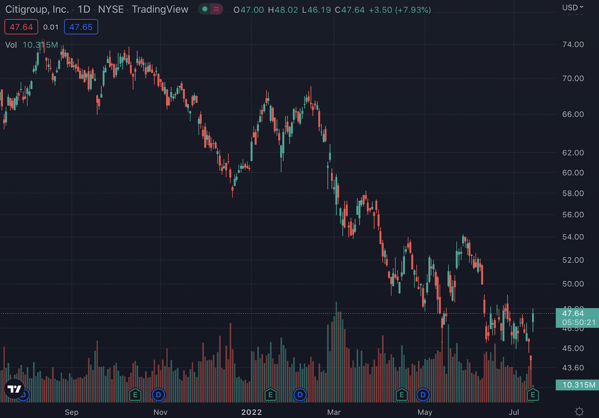This screenshot has height=418, width=599.
Task: Open the earnings marker from January 2022
Action: tap(270, 395)
